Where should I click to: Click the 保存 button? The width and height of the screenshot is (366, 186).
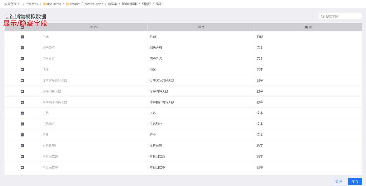click(355, 182)
